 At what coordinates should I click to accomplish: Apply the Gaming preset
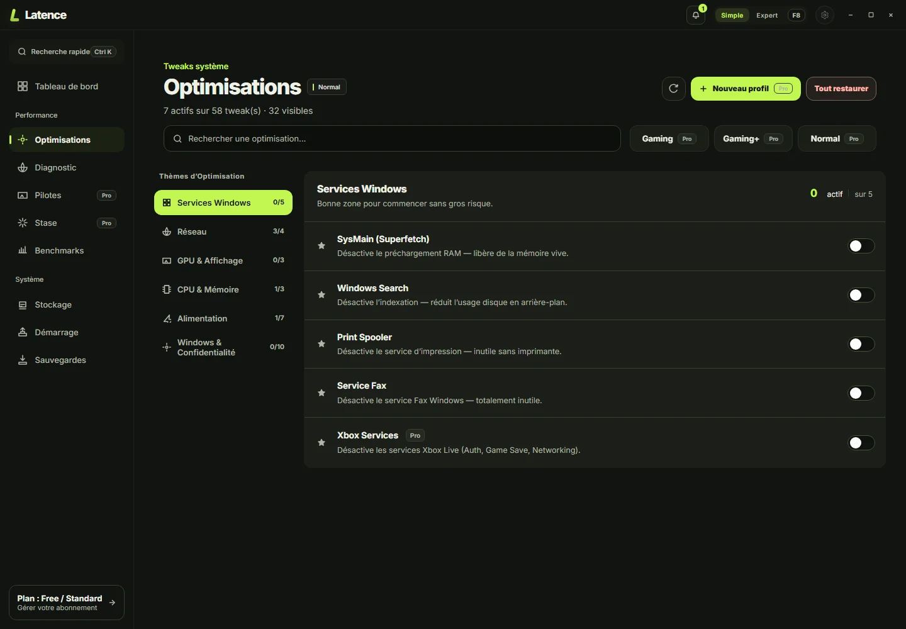click(669, 138)
